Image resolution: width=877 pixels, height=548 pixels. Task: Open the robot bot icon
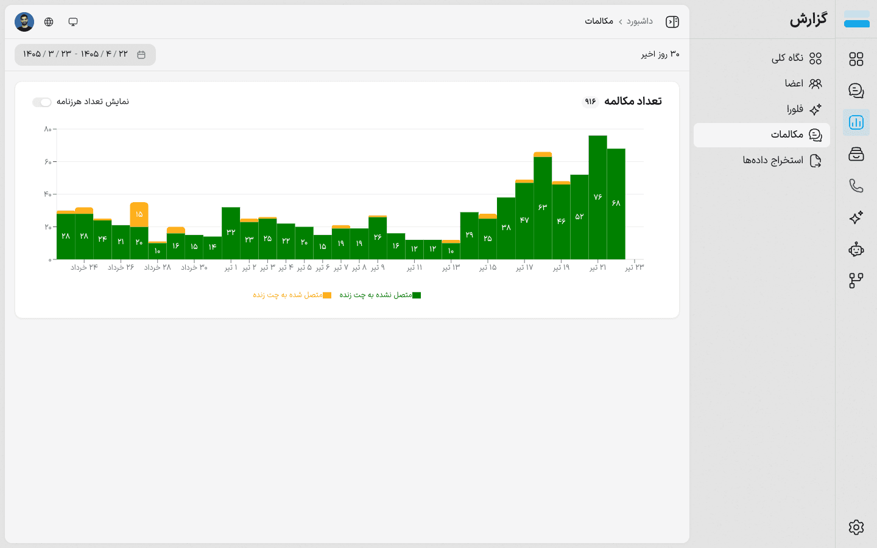[x=856, y=249]
